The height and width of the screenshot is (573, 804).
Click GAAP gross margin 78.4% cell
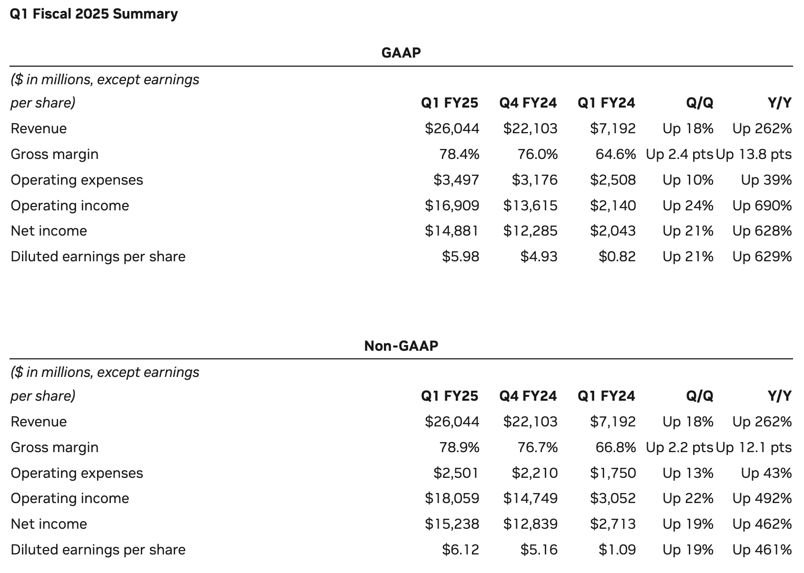click(x=459, y=154)
